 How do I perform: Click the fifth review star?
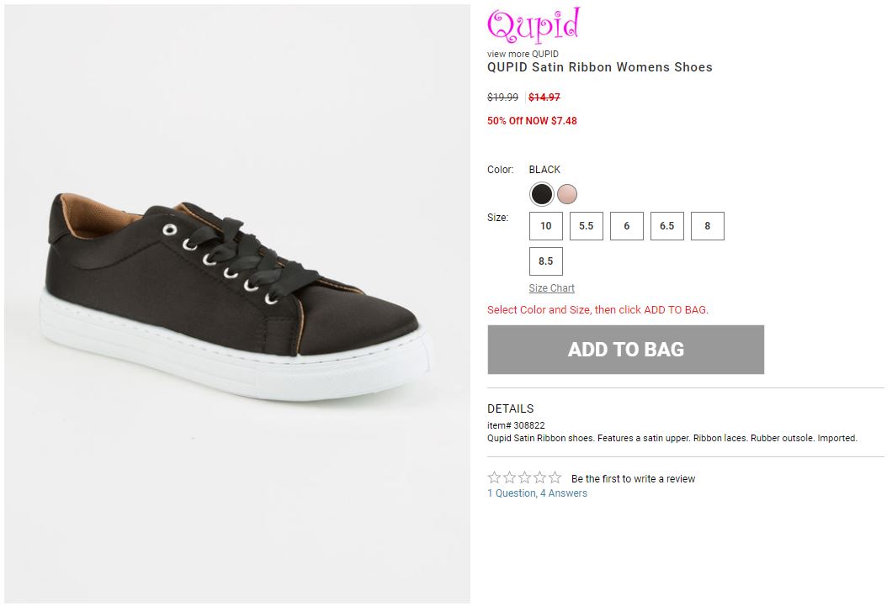[555, 478]
